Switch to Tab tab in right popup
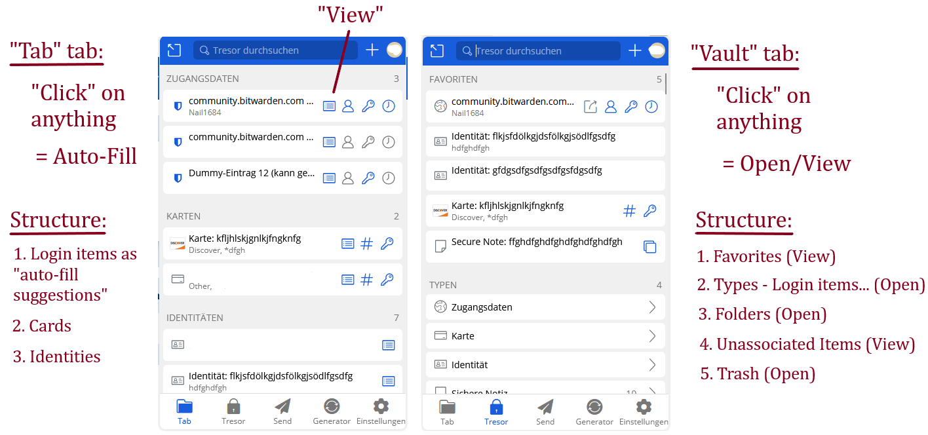Viewport: 928px width, 435px height. tap(447, 413)
